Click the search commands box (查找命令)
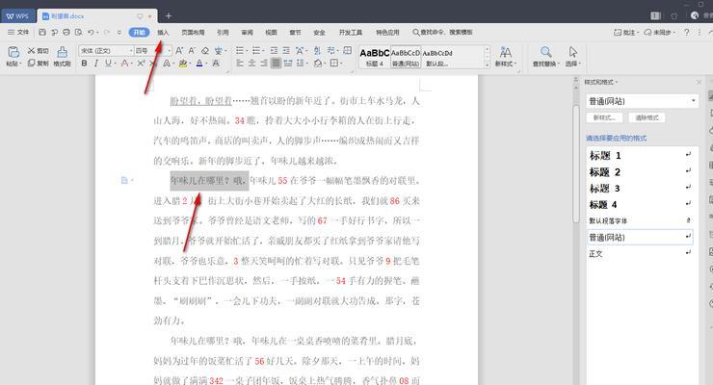The image size is (713, 385). coord(442,32)
